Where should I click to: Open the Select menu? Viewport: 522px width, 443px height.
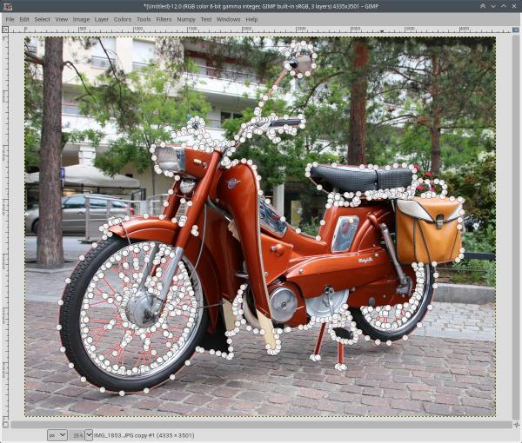[x=42, y=19]
